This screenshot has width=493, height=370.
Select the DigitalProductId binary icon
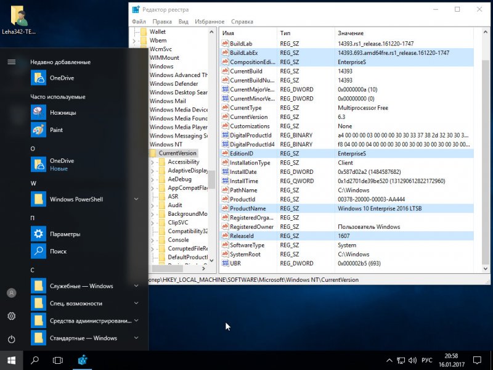(x=225, y=135)
